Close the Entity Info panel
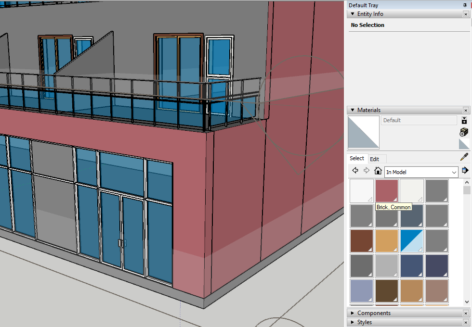472x327 pixels. [x=465, y=13]
